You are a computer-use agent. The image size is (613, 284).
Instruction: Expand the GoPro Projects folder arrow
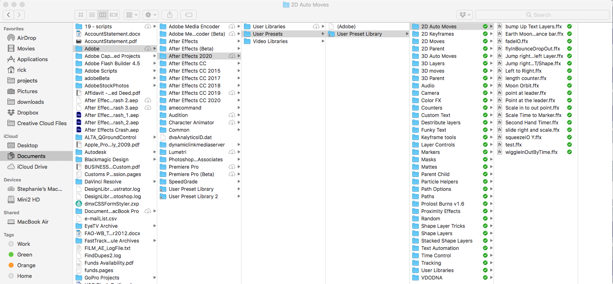point(154,277)
